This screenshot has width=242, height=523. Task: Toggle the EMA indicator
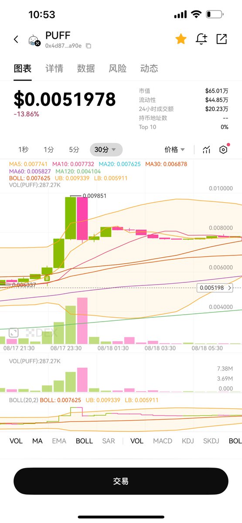click(59, 441)
